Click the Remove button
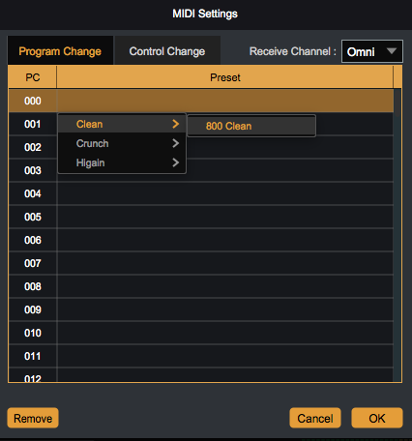The image size is (412, 441). 33,418
